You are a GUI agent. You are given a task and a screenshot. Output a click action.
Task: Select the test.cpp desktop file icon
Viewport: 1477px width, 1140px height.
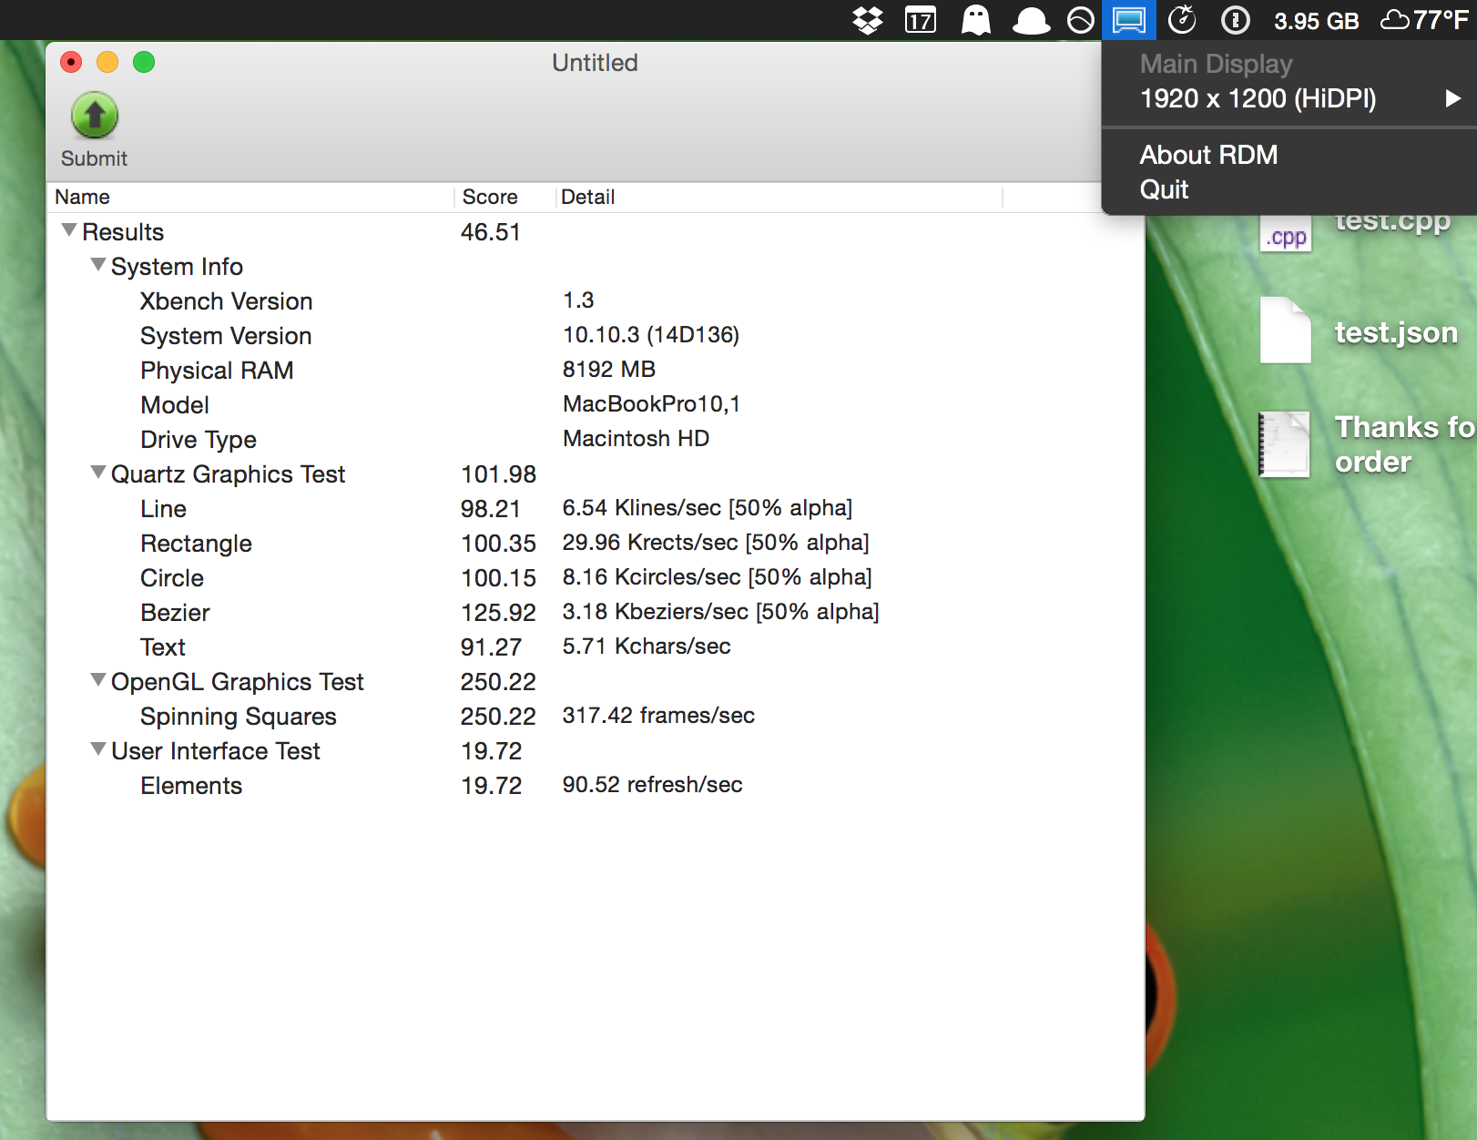1286,234
